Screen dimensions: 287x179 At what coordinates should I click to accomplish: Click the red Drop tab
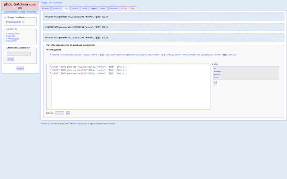pos(132,9)
